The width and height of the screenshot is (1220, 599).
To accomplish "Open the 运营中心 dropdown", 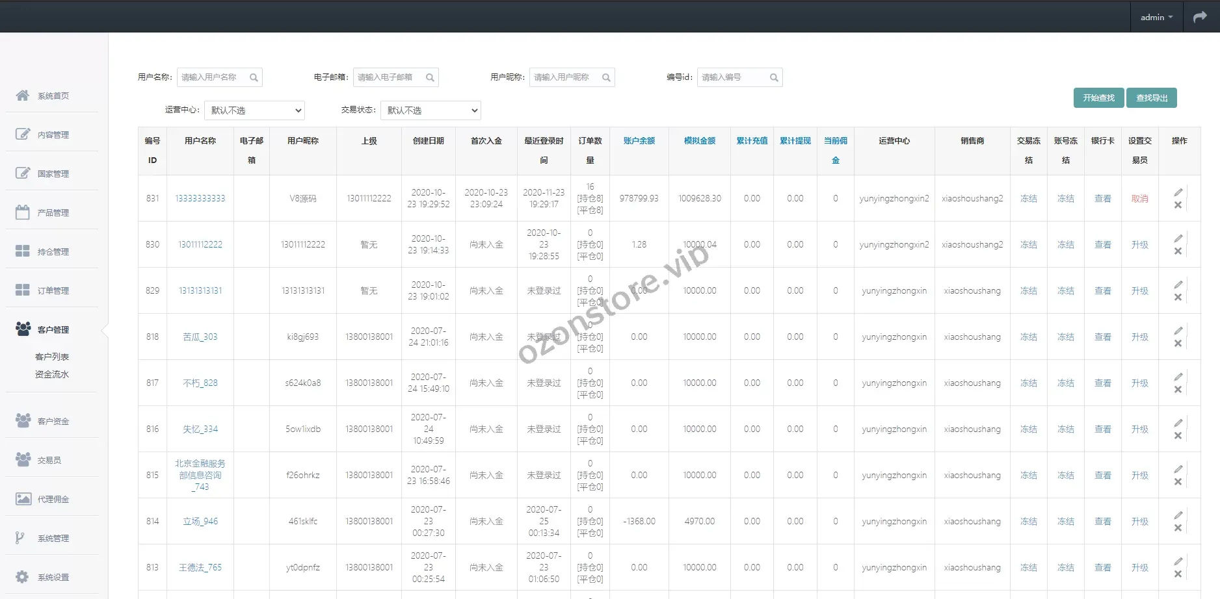I will coord(254,110).
